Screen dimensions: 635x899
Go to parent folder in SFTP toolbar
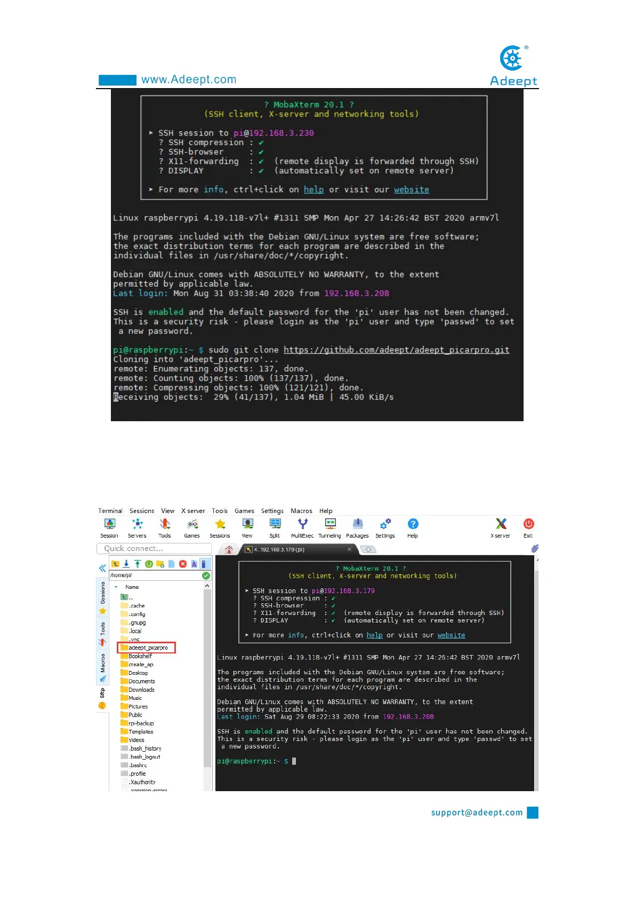pyautogui.click(x=115, y=564)
